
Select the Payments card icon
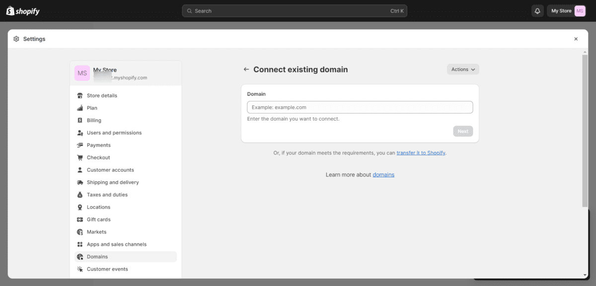80,145
